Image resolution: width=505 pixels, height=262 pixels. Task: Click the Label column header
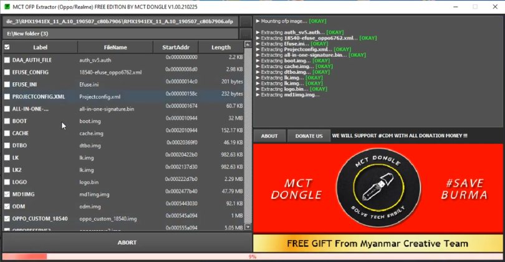coord(41,47)
